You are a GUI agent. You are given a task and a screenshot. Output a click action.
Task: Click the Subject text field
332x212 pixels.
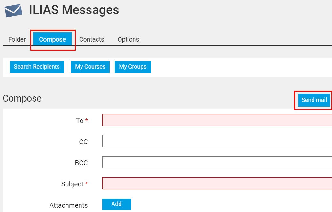217,183
